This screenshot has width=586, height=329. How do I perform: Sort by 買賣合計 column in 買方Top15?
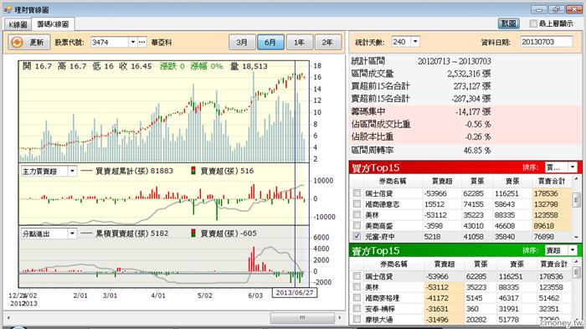551,182
